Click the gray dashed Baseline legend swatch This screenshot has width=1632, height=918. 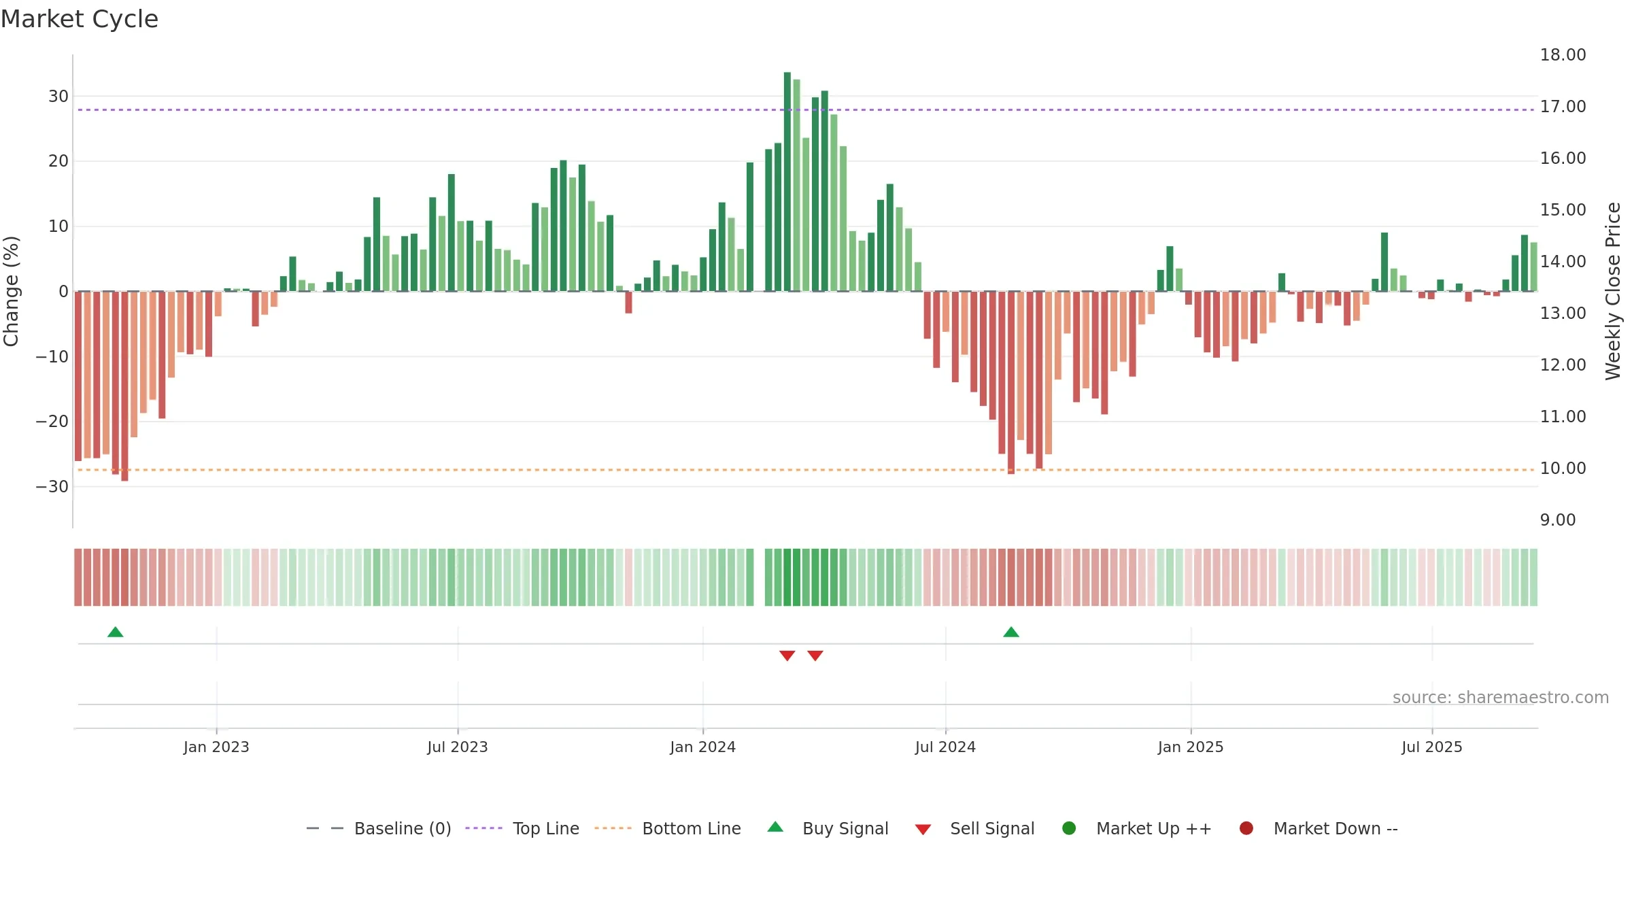click(324, 828)
